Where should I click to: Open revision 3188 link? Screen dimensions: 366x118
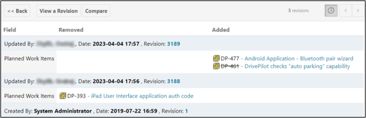[174, 81]
